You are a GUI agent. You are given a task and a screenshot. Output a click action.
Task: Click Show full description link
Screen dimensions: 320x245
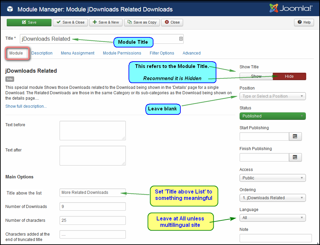[26, 106]
